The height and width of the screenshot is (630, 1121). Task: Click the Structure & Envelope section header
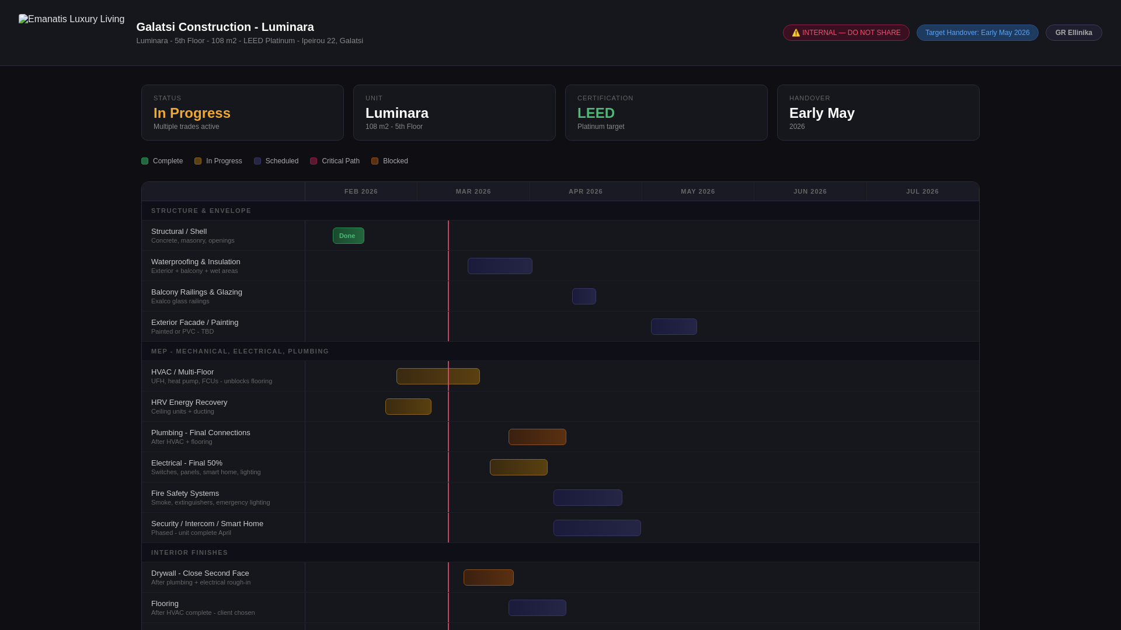[x=560, y=211]
